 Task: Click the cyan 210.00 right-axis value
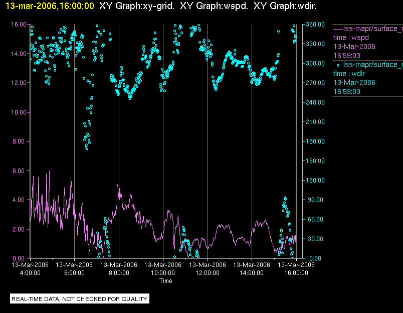click(x=315, y=122)
